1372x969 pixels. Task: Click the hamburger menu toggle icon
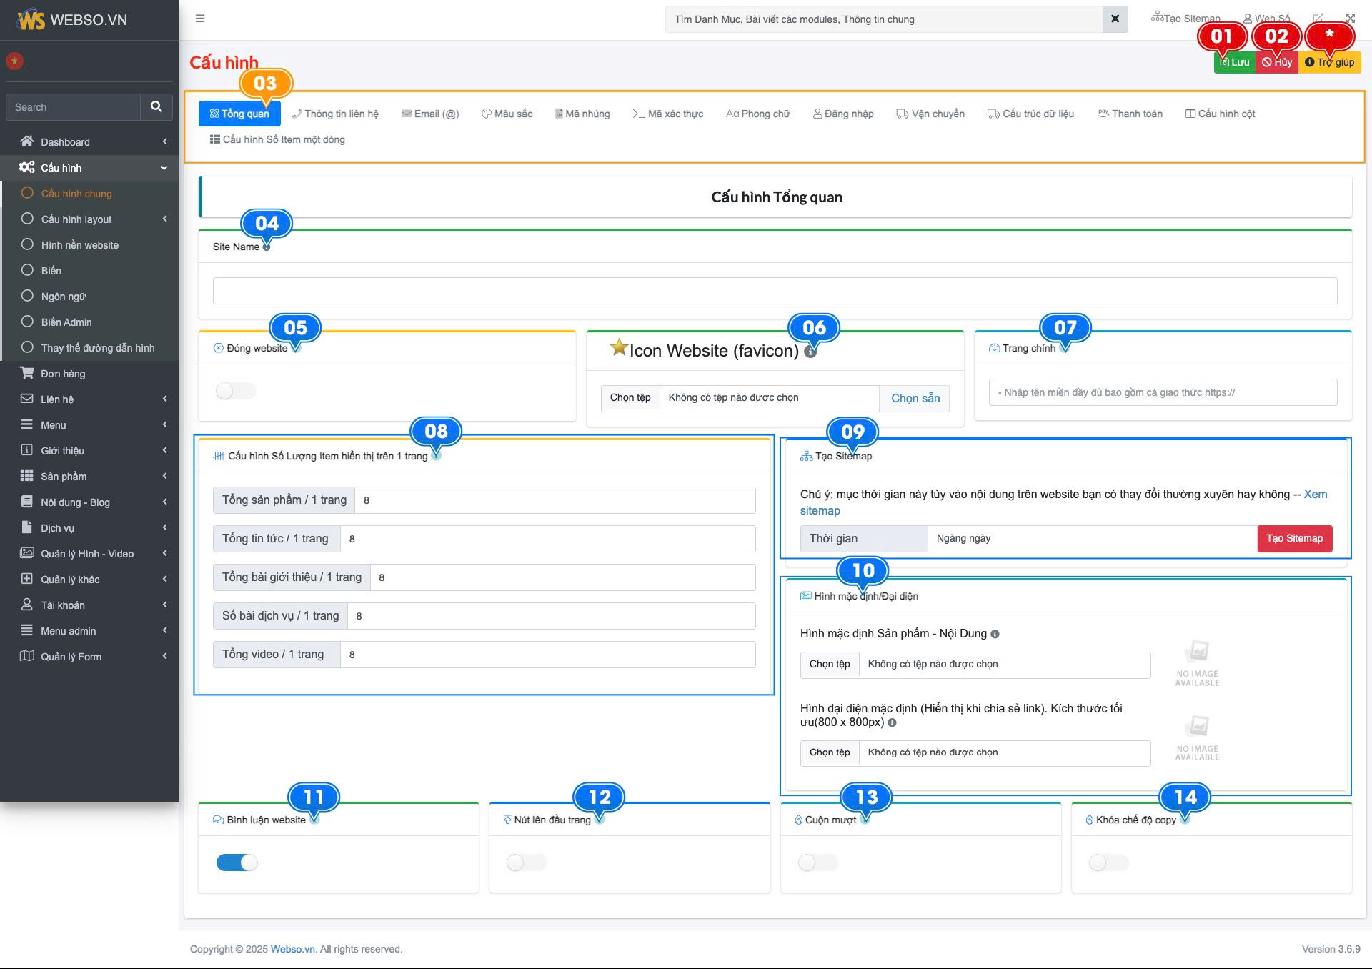coord(200,19)
